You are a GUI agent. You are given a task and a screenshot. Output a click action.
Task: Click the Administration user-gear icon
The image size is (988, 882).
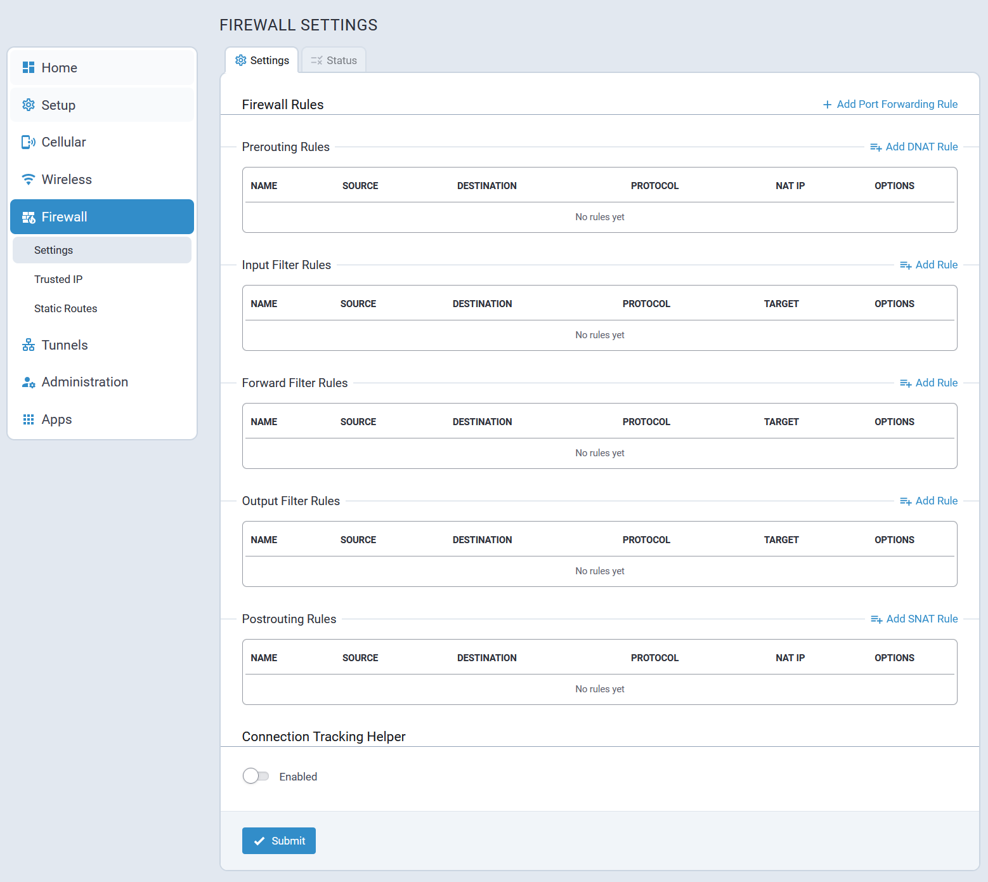click(x=29, y=382)
